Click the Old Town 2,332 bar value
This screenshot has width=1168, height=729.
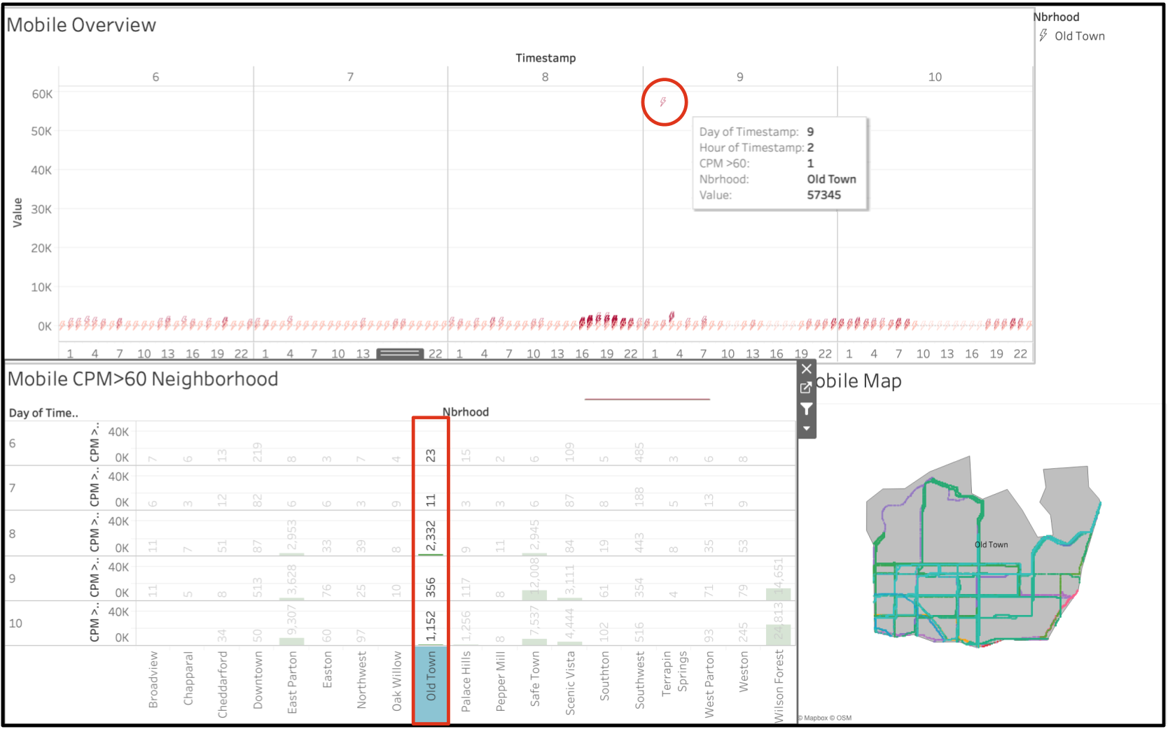tap(431, 535)
